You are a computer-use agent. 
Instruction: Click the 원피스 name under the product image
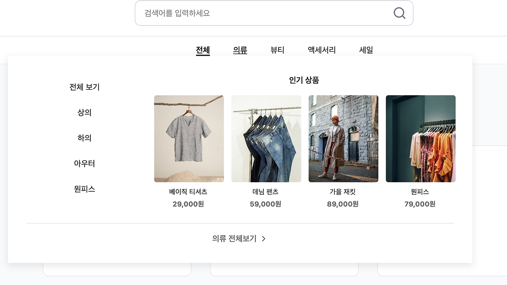coord(420,192)
